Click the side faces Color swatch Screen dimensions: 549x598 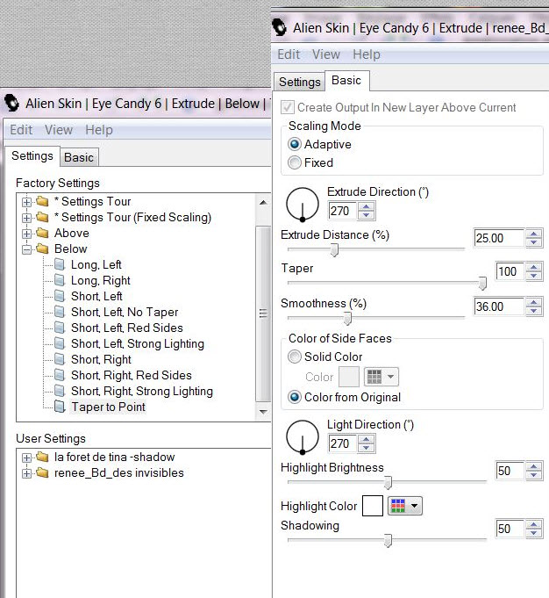349,377
